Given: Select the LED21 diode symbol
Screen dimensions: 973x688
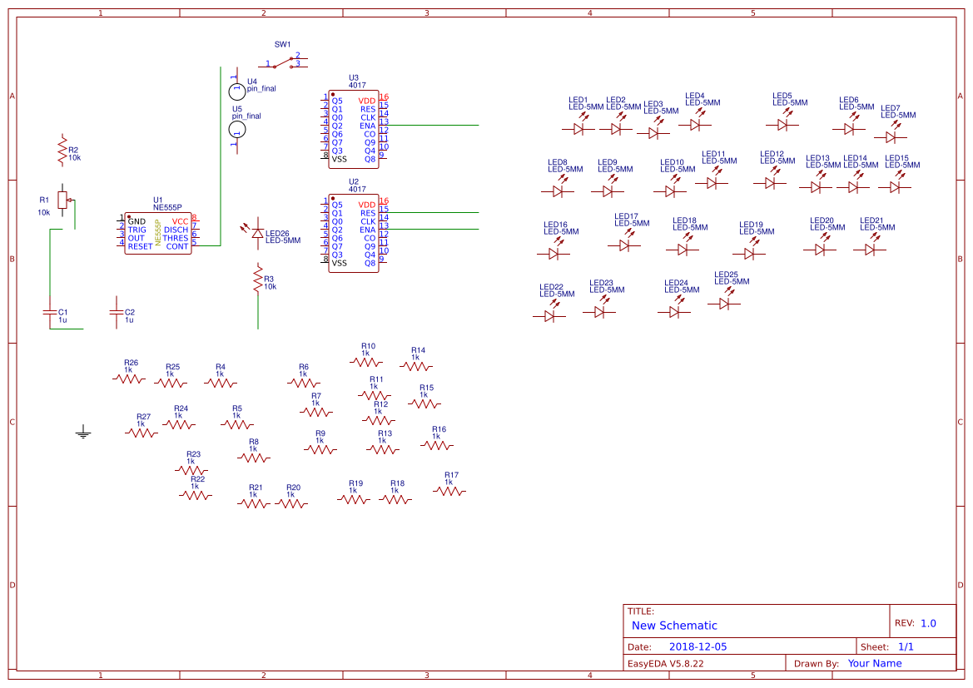Looking at the screenshot, I should (x=869, y=245).
